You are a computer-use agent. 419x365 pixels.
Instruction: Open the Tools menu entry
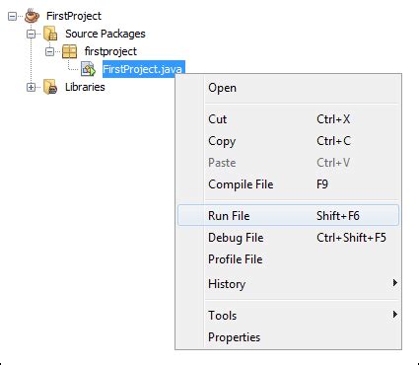pyautogui.click(x=288, y=315)
